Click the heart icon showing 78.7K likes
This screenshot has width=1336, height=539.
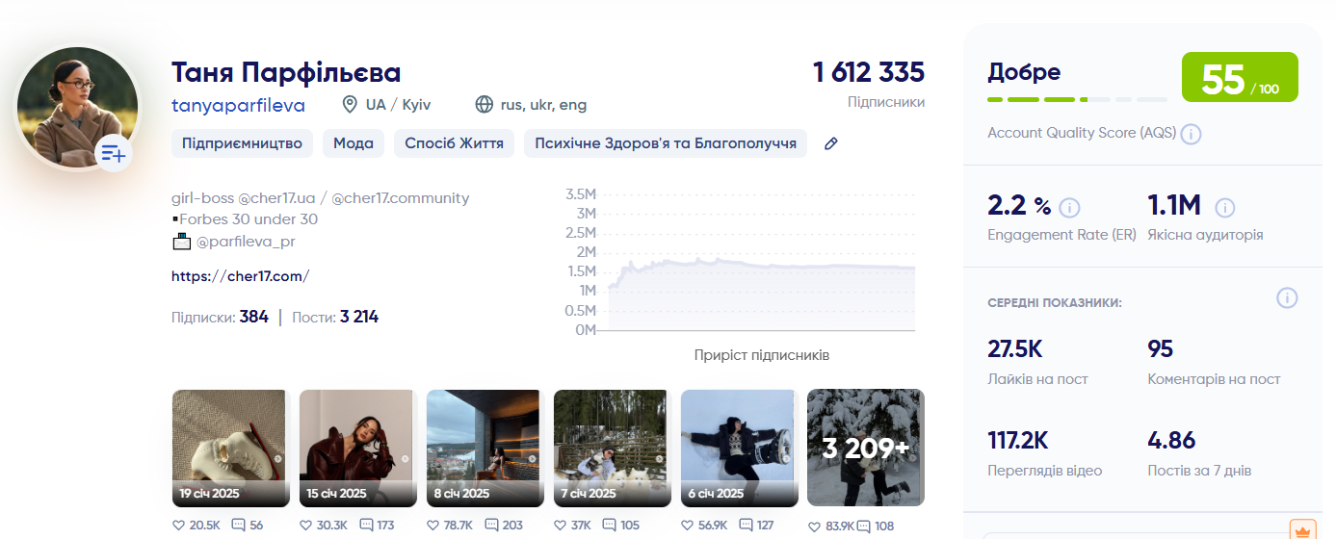[x=432, y=526]
